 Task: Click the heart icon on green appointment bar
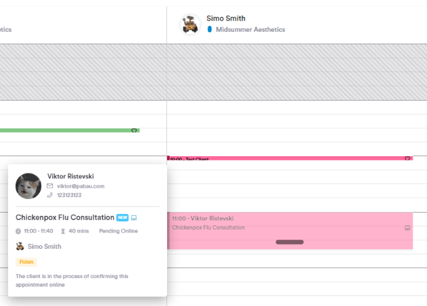click(x=134, y=131)
